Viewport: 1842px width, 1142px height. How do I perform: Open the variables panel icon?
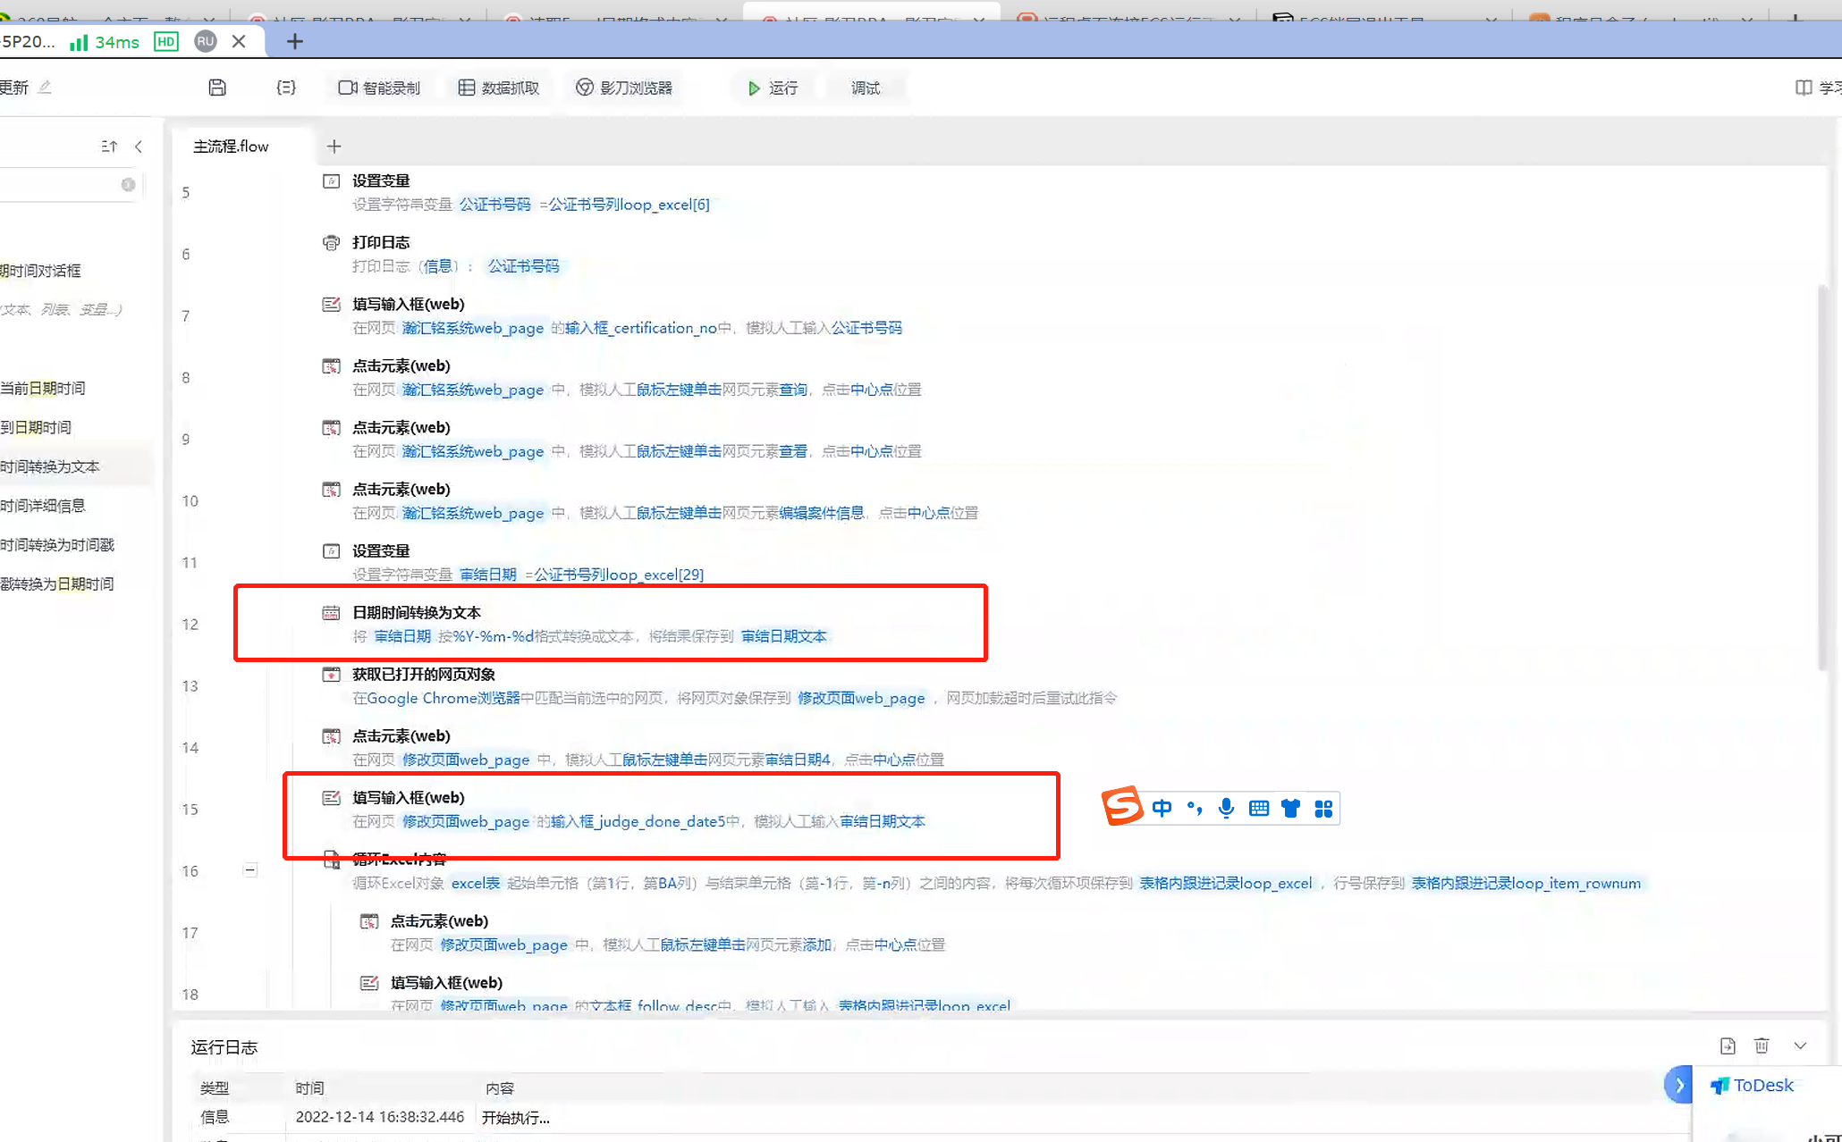(286, 87)
